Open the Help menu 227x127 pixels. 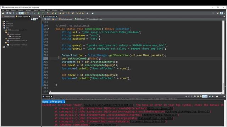click(61, 10)
